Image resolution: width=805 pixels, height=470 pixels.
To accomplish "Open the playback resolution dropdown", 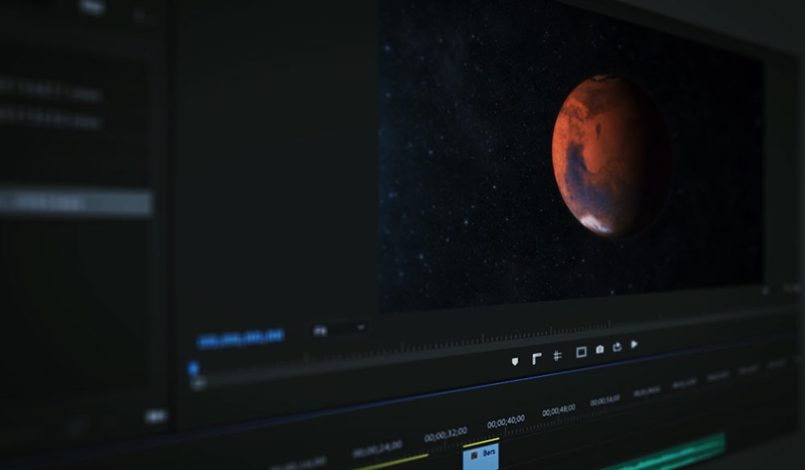I will point(358,326).
